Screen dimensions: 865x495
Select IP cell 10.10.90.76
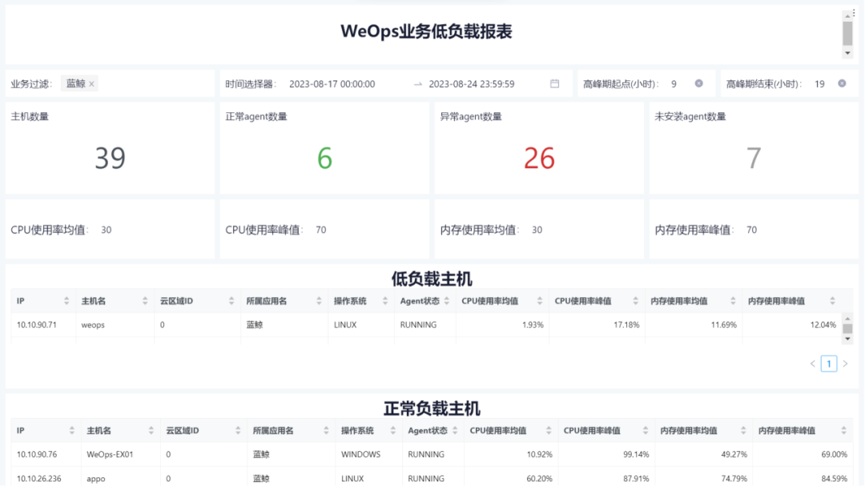coord(36,455)
